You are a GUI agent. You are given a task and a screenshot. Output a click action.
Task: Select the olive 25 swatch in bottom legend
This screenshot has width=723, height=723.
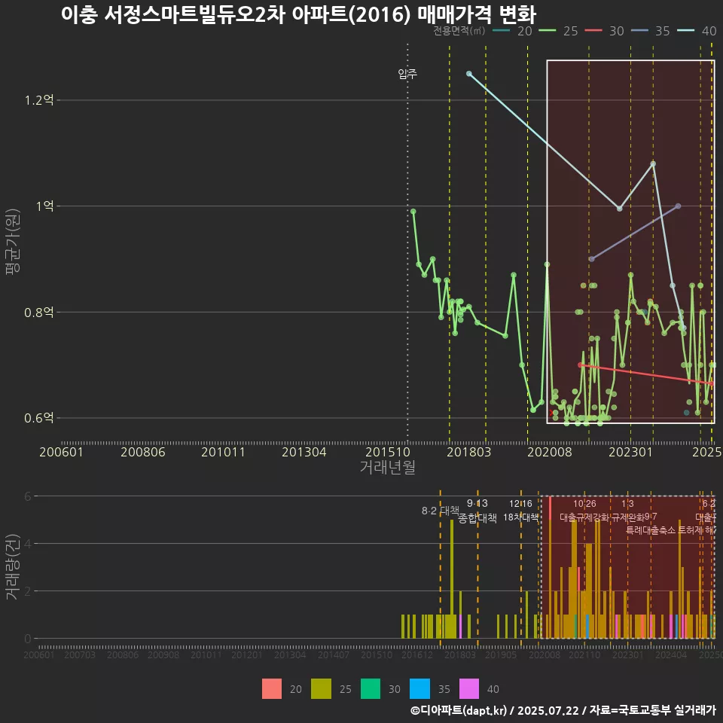coord(321,689)
